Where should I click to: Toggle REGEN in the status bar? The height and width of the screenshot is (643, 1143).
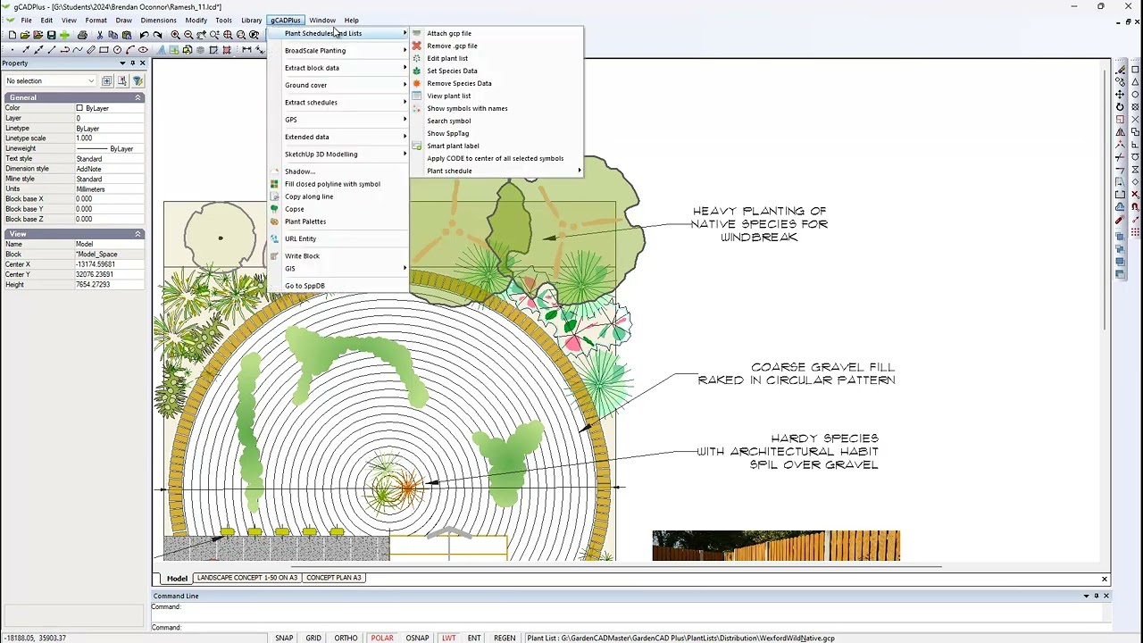pos(505,638)
